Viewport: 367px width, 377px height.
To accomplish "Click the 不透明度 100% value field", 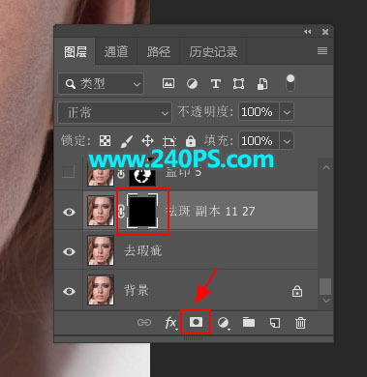I will 260,112.
